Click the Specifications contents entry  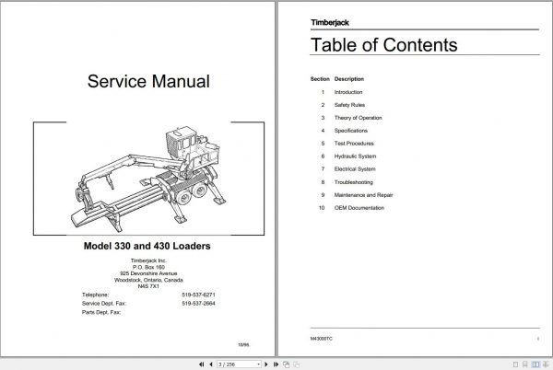(351, 131)
